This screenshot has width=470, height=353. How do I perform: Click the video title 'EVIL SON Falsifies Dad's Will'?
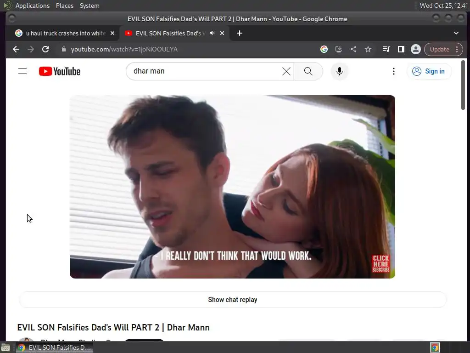(113, 327)
